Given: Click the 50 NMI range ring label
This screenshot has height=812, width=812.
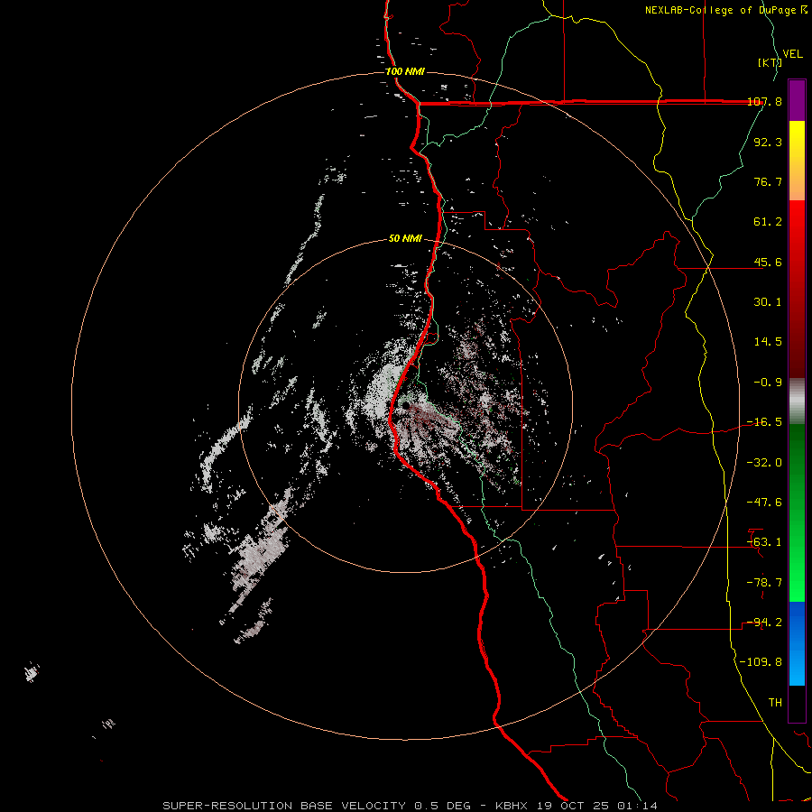Looking at the screenshot, I should [405, 238].
